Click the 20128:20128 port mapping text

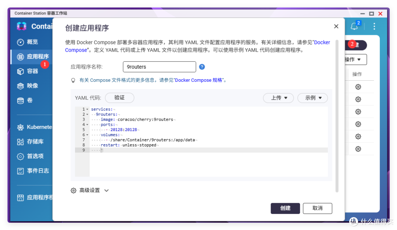pyautogui.click(x=124, y=129)
